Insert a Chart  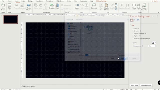click(57, 6)
